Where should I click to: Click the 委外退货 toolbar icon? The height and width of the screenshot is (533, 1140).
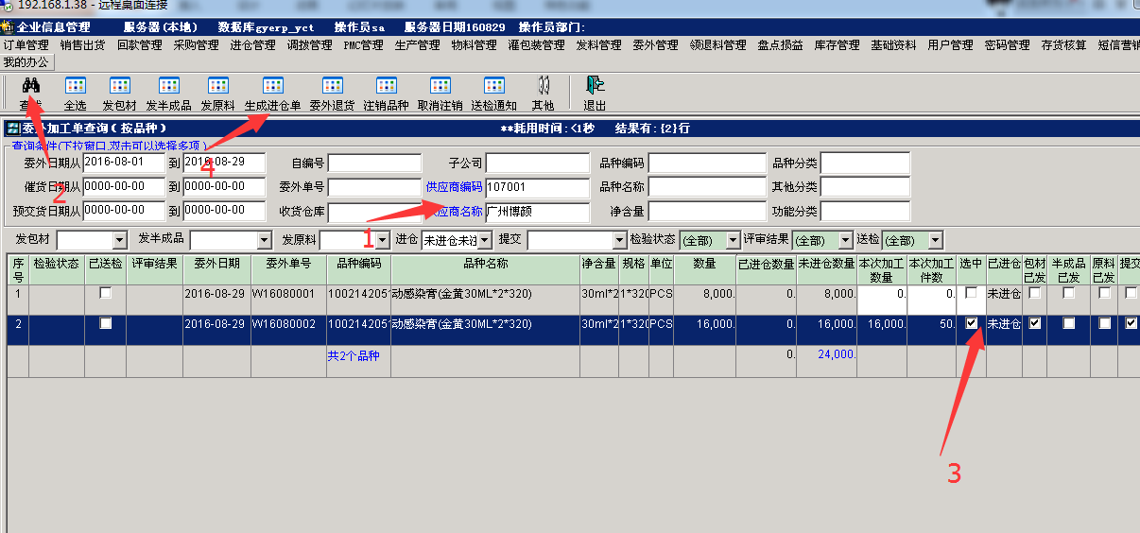click(332, 87)
